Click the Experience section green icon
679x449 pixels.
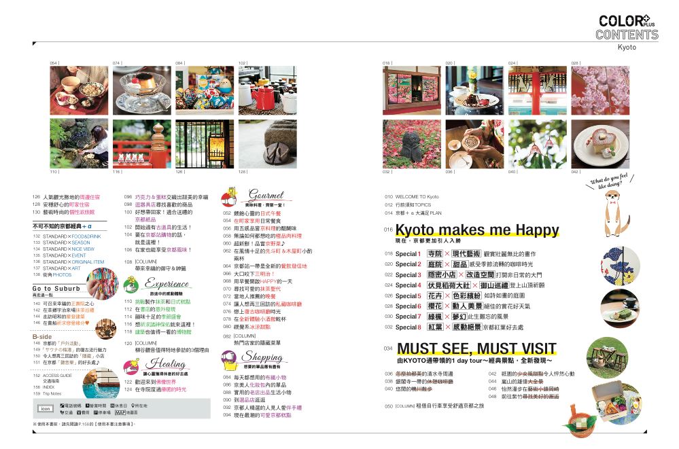point(130,284)
